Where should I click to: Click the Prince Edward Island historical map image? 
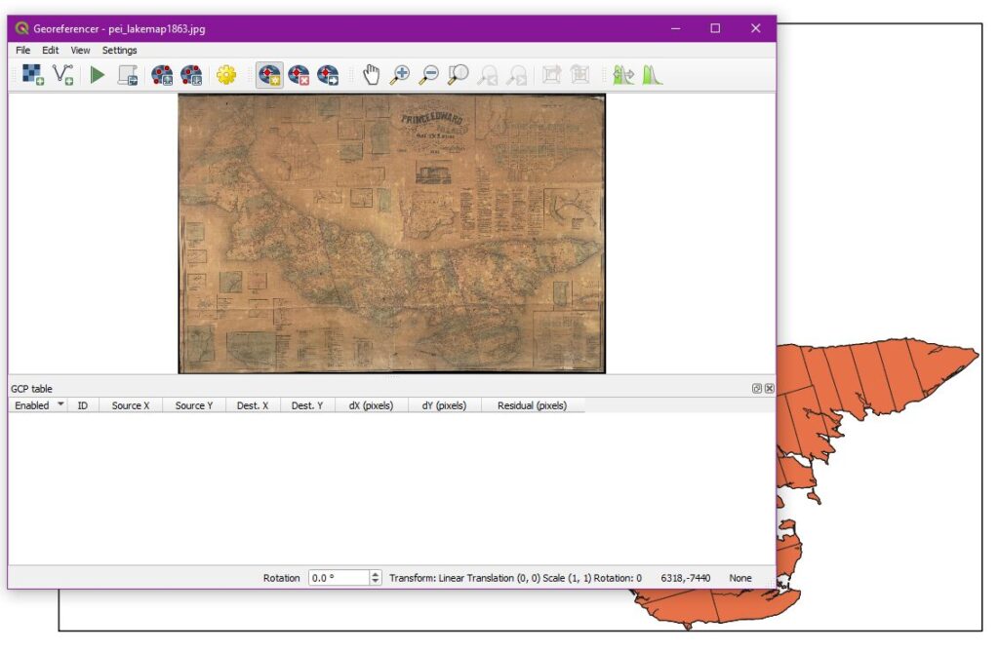(x=392, y=234)
